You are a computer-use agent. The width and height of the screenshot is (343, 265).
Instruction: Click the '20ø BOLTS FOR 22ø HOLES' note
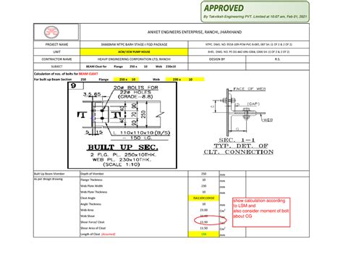[136, 90]
